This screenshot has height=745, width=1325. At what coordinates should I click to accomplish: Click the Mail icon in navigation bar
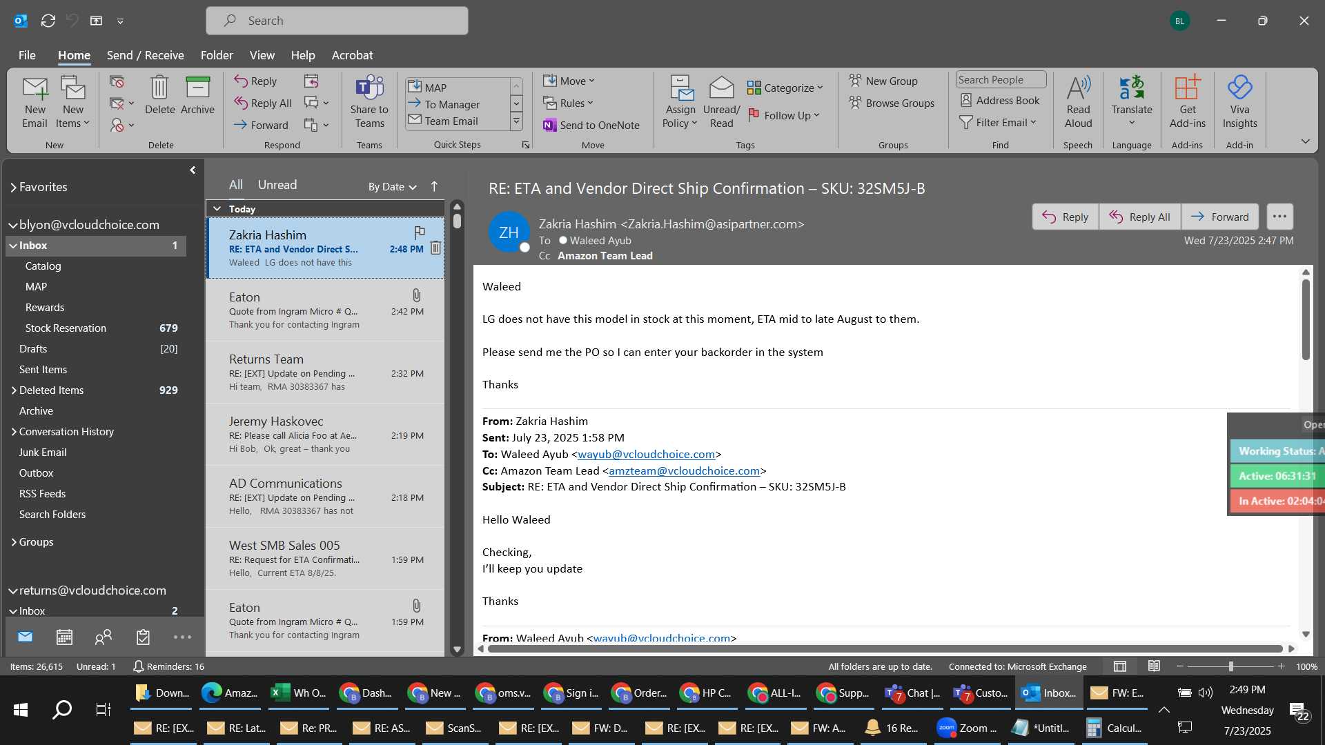(x=26, y=637)
